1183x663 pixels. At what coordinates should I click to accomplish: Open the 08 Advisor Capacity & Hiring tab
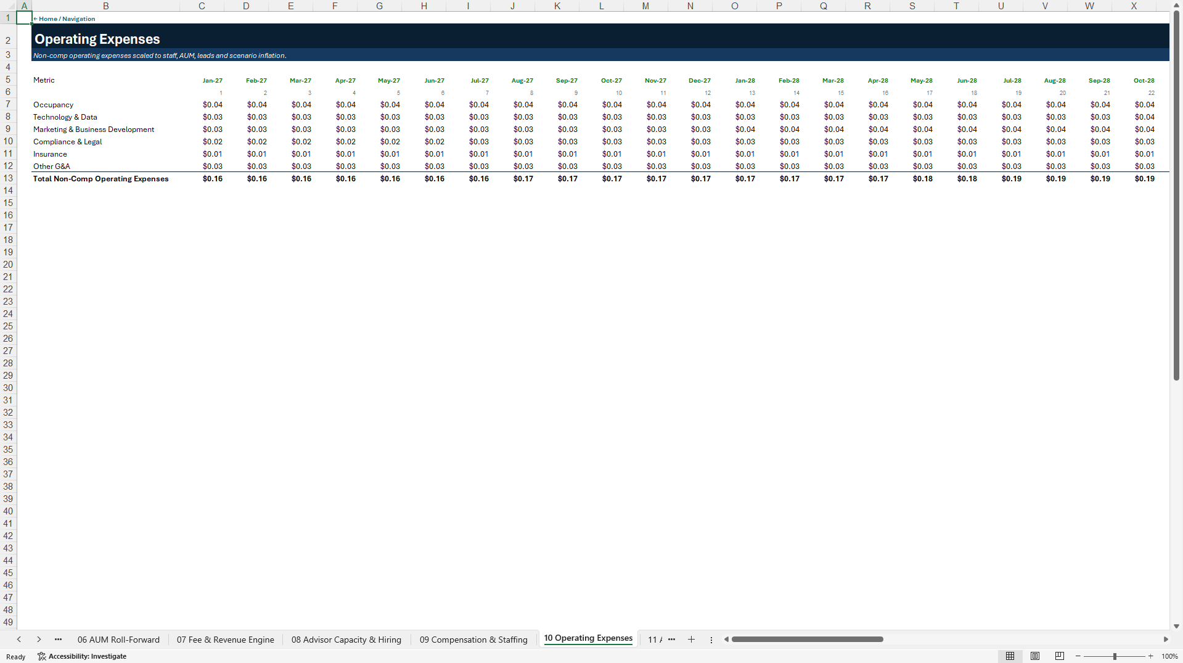click(346, 640)
